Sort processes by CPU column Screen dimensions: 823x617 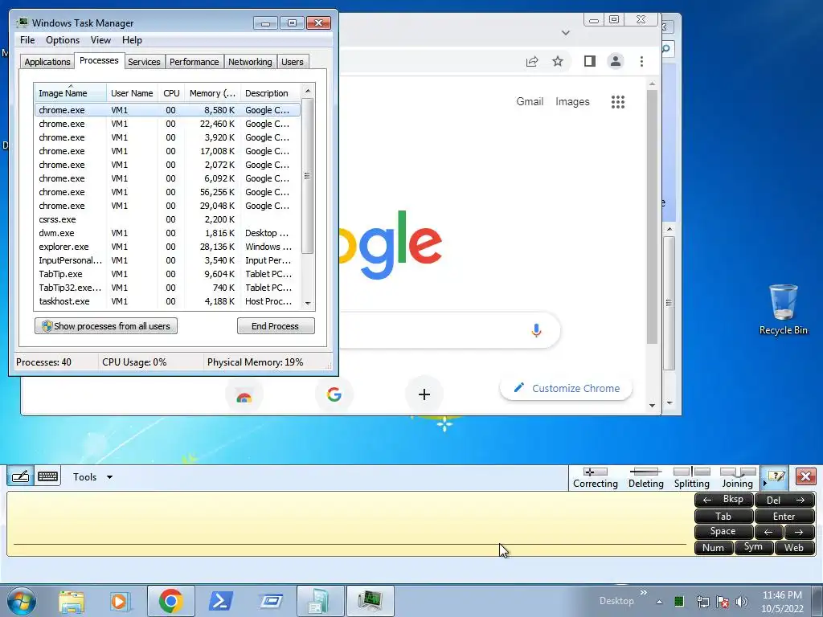(x=171, y=93)
